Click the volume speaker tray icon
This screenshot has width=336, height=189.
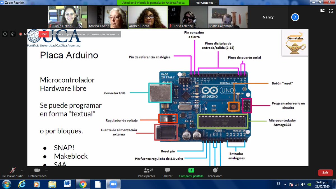303,184
